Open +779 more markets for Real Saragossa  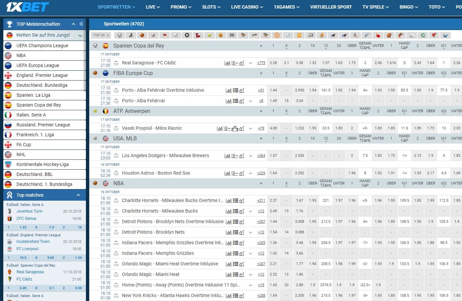[x=261, y=63]
